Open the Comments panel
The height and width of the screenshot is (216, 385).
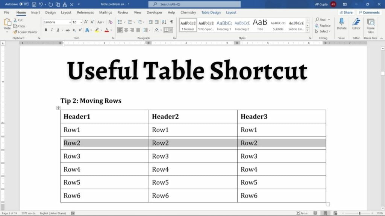pyautogui.click(x=369, y=12)
